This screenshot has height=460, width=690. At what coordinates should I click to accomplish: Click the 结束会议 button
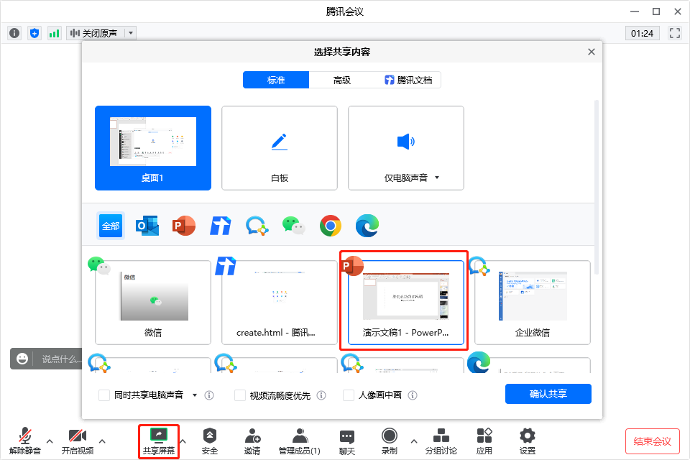(652, 441)
